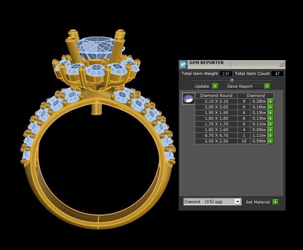Screen dimensions: 303x250
Task: Select the 6.70 X 6.70 size cell
Action: 216,135
